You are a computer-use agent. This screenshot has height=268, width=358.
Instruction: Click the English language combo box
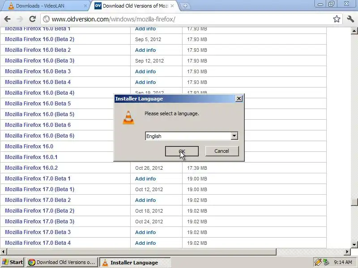coord(192,136)
